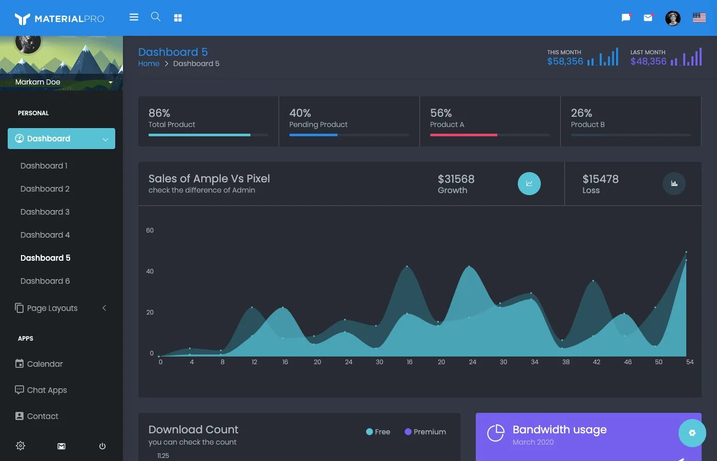Open the email envelope icon in header
Image resolution: width=717 pixels, height=461 pixels.
[x=648, y=18]
